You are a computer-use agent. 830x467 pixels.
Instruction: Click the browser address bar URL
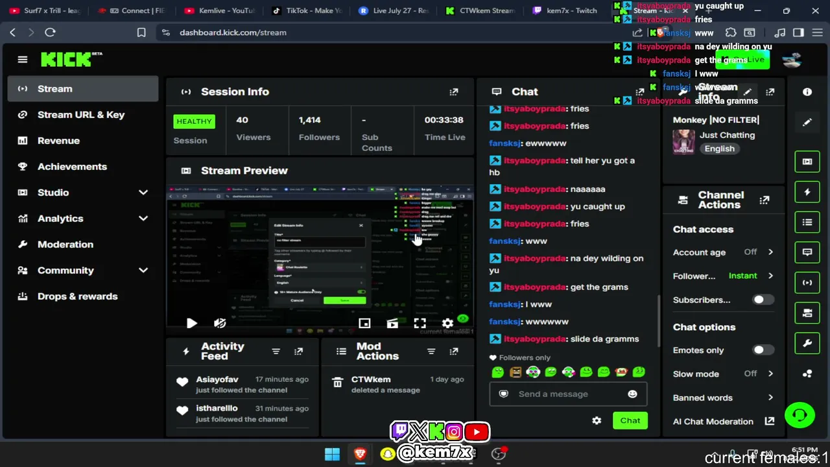click(233, 32)
